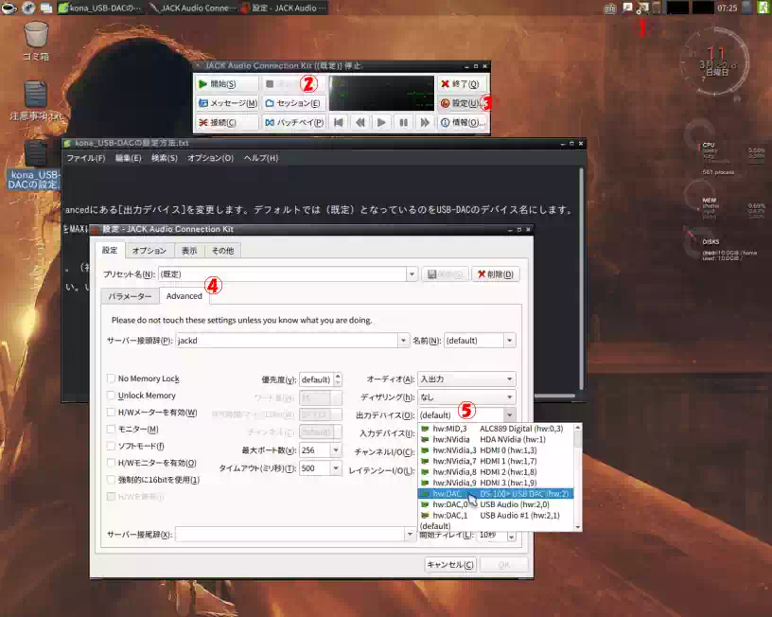Click the clipboard tray icon
Viewport: 772px width, 617px height.
(657, 8)
